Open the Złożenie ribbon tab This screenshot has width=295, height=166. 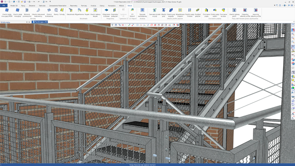[32, 6]
